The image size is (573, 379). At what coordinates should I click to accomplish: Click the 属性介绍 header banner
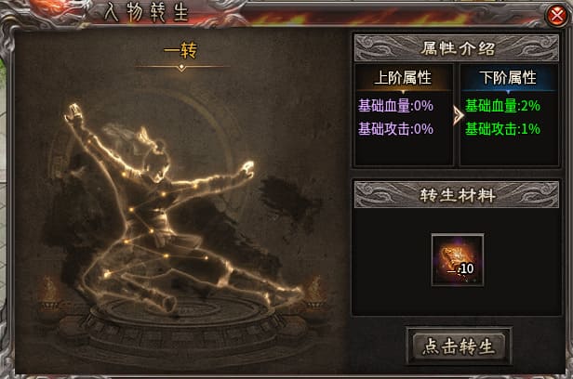click(457, 48)
